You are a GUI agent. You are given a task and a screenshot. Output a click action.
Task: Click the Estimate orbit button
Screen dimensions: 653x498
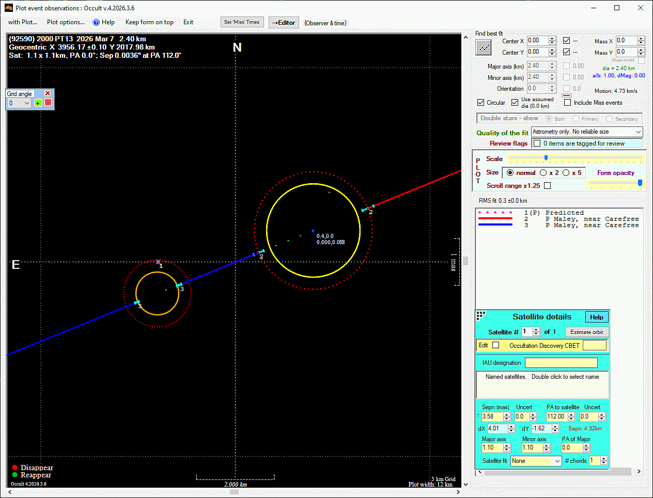click(586, 332)
